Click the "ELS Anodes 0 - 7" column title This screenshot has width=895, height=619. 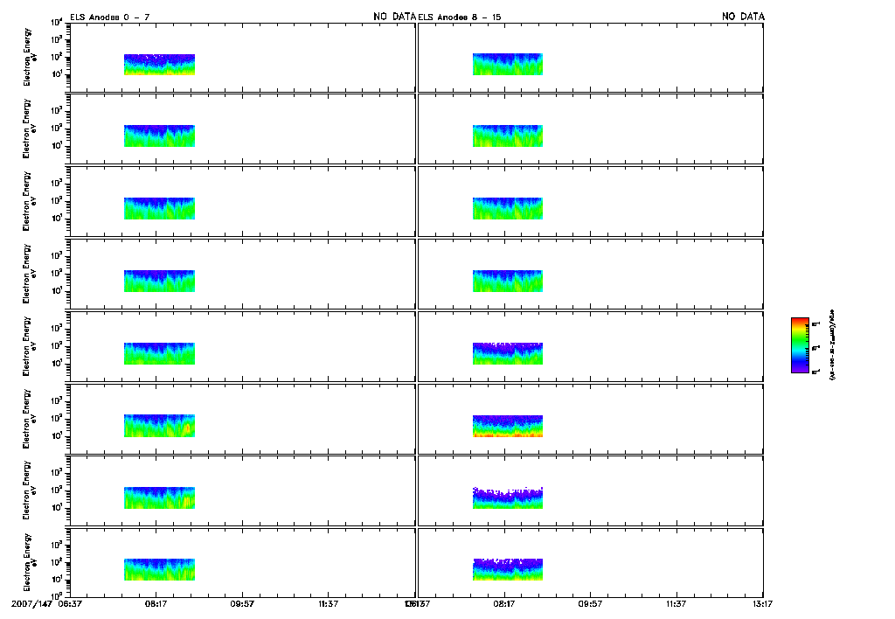tap(109, 17)
